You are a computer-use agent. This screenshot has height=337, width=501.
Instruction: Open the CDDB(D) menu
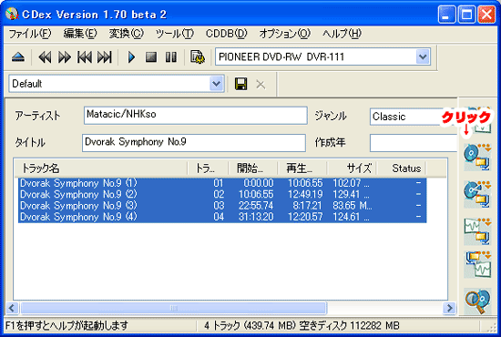(226, 34)
